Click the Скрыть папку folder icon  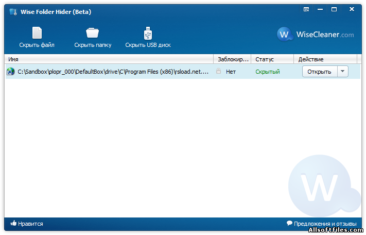point(93,32)
